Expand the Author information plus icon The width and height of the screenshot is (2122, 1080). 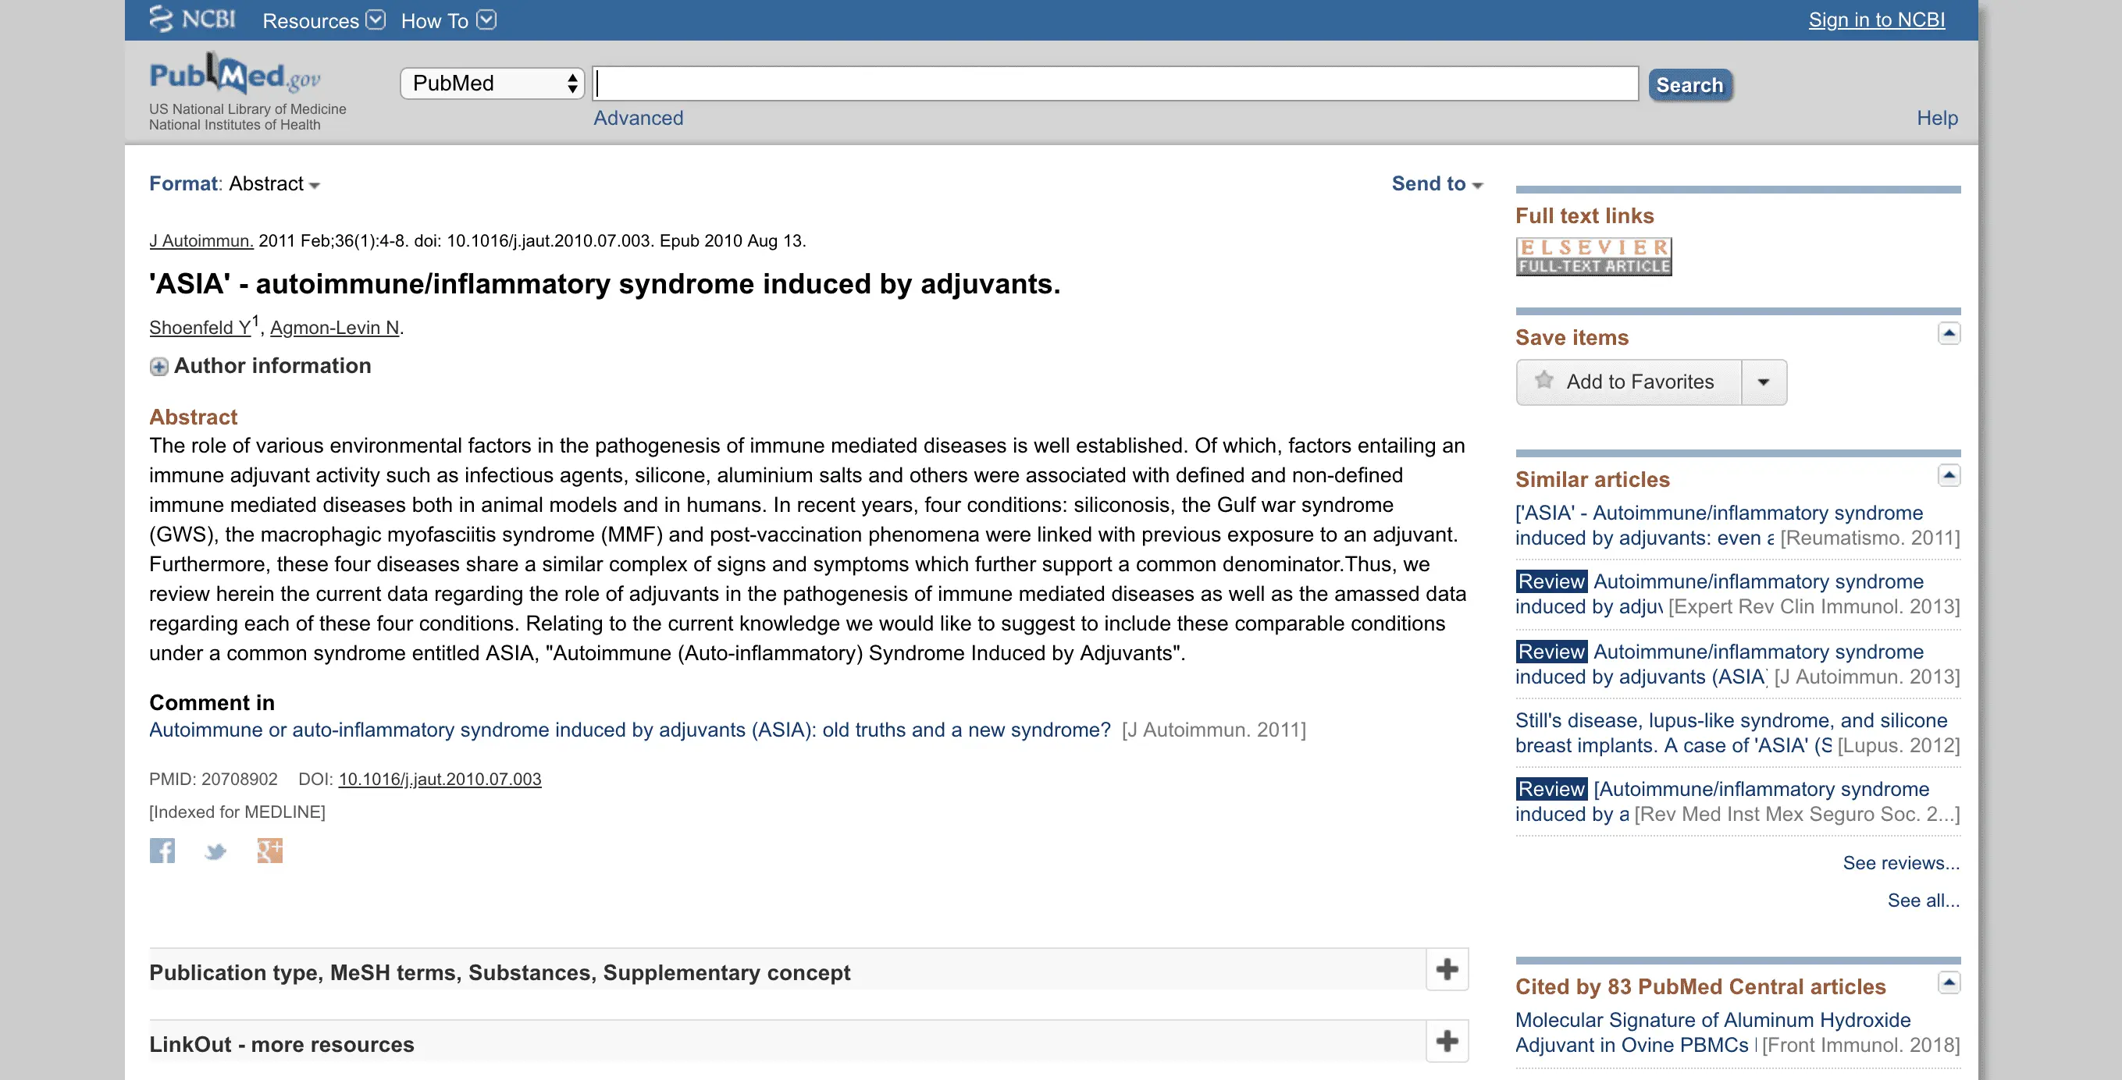[x=159, y=366]
